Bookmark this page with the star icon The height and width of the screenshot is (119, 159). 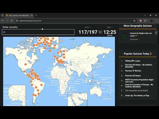pos(134,20)
